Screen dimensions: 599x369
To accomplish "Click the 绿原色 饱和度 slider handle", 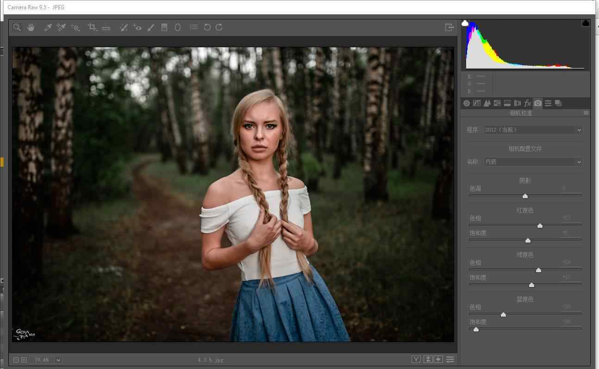I will coord(531,285).
